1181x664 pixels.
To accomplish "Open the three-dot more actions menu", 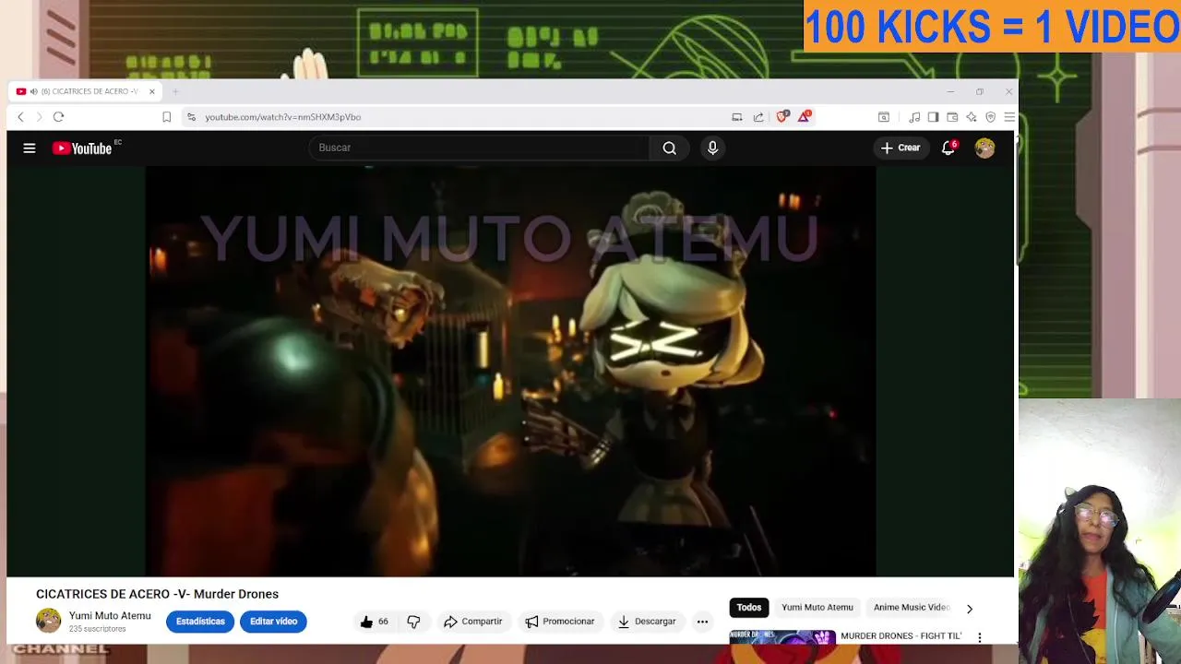I will pyautogui.click(x=702, y=622).
